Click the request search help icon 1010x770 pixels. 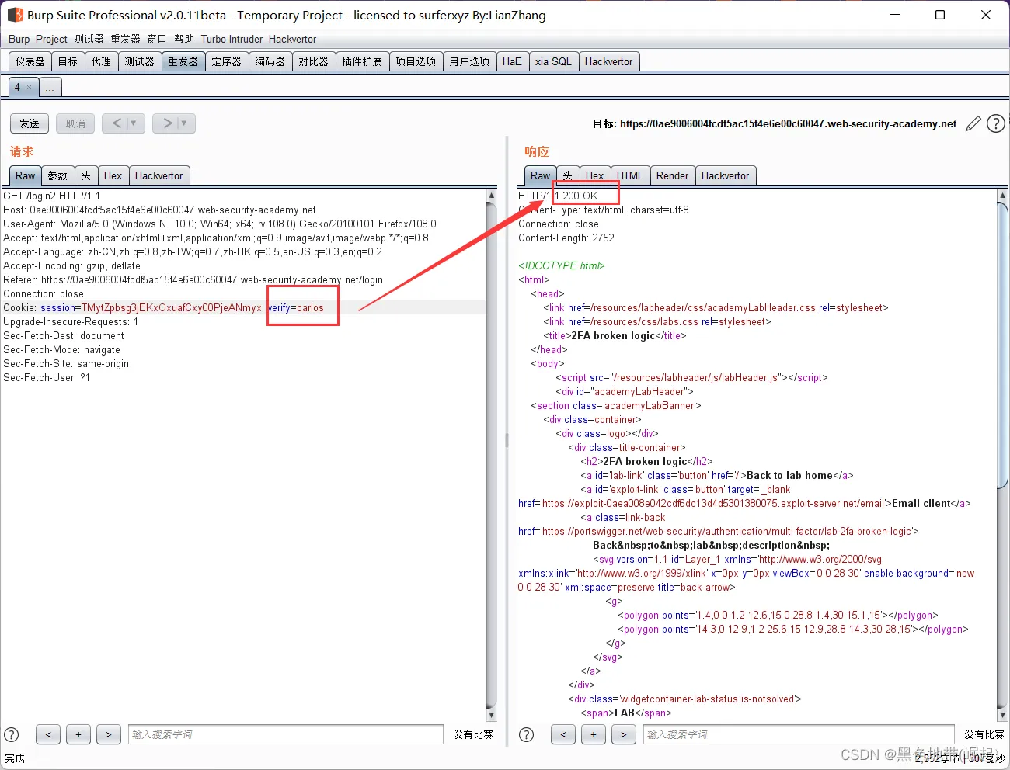(12, 734)
